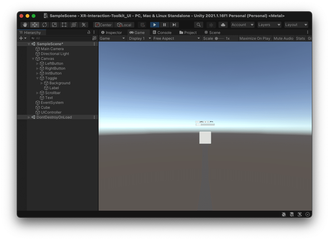329x240 pixels.
Task: Open the cloud services icon
Action: point(223,25)
